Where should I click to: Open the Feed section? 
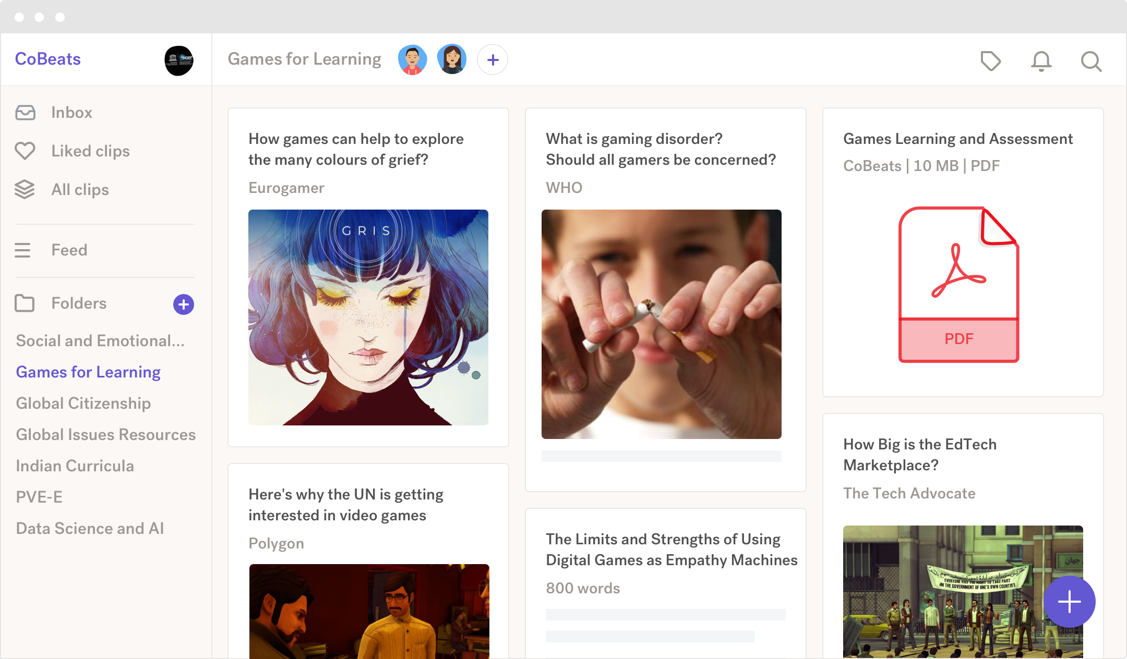[69, 250]
